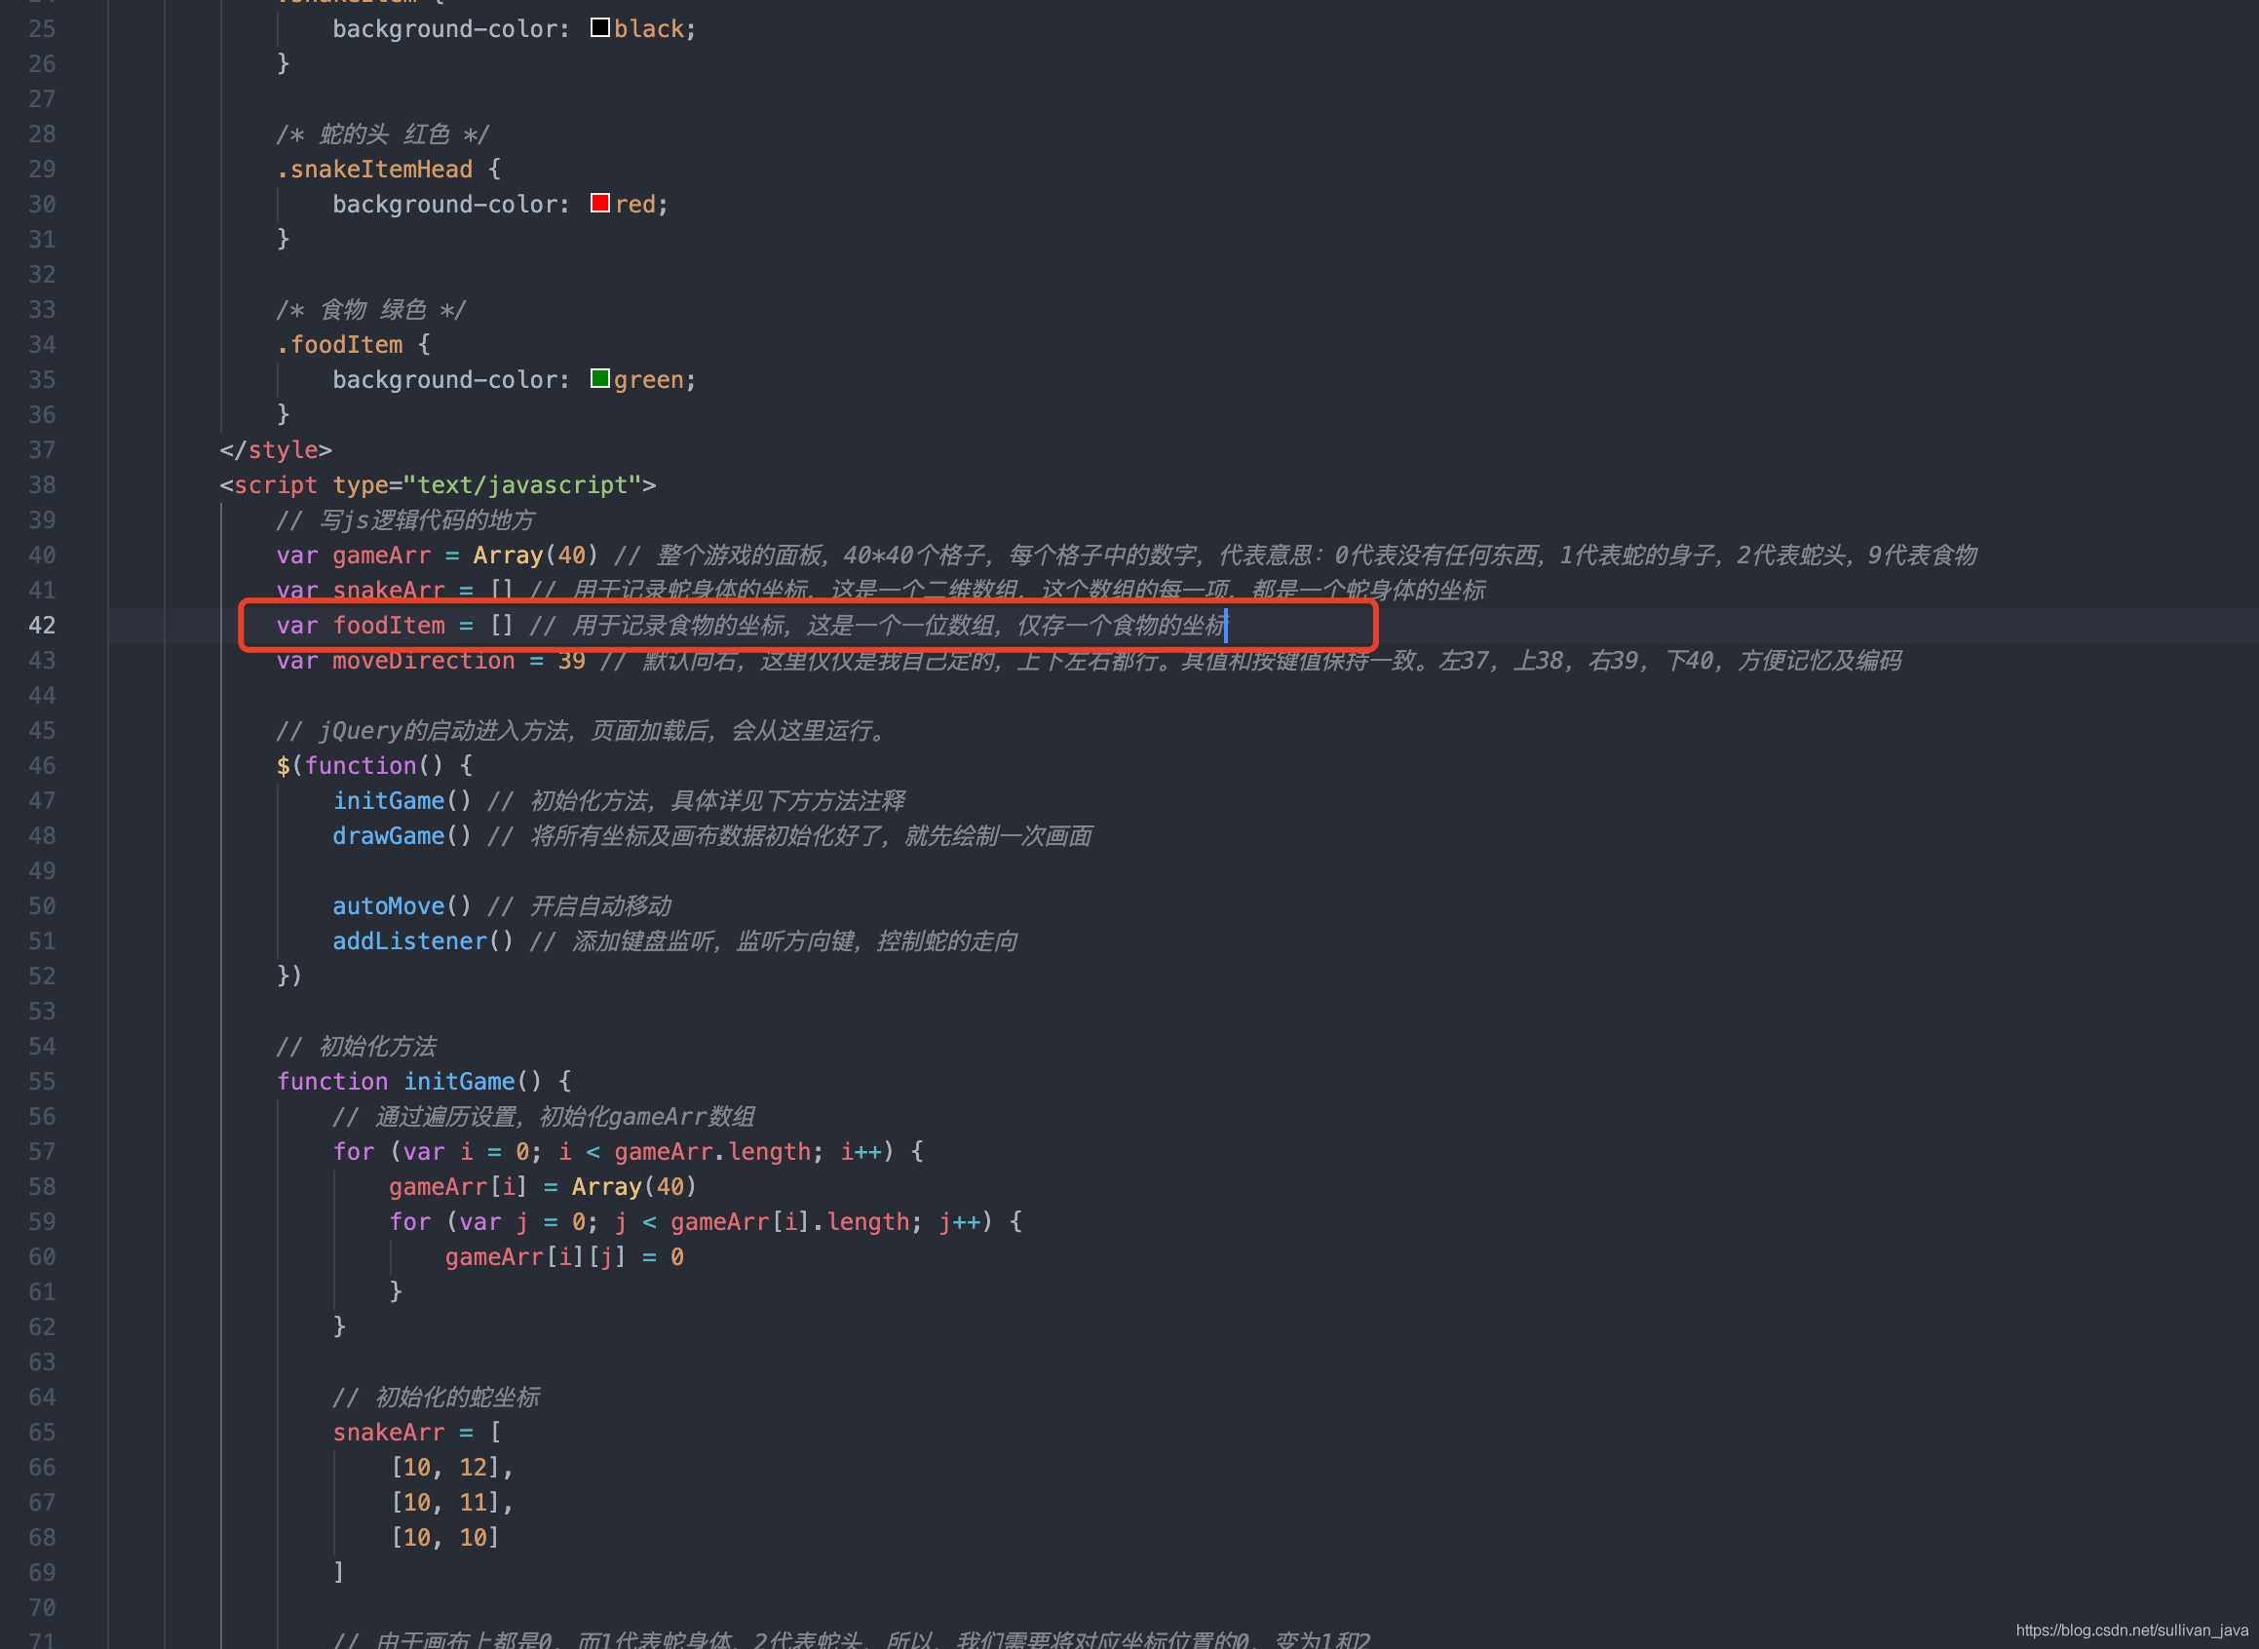Click the inner for loop with j on line 59
This screenshot has width=2259, height=1649.
tap(706, 1222)
